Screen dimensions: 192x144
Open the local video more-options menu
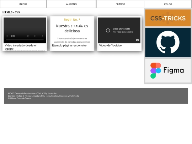coord(42,36)
